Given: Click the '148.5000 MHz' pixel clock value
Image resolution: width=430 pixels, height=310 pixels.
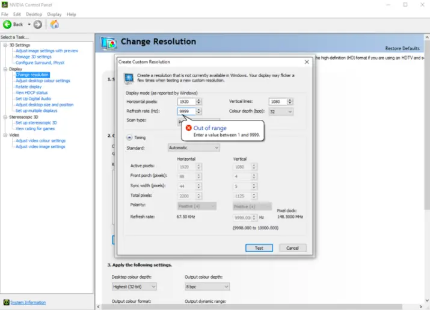Looking at the screenshot, I should [x=290, y=217].
